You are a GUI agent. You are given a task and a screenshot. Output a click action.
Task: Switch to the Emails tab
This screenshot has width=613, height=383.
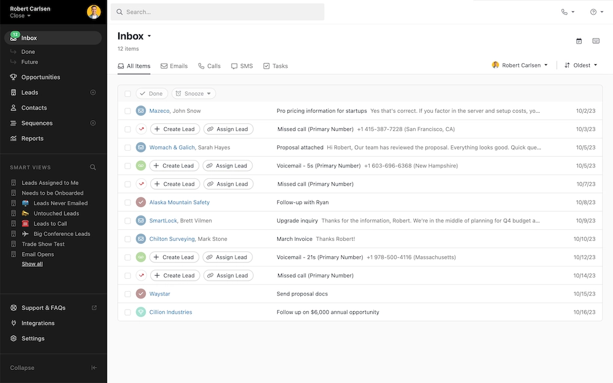[x=174, y=66]
